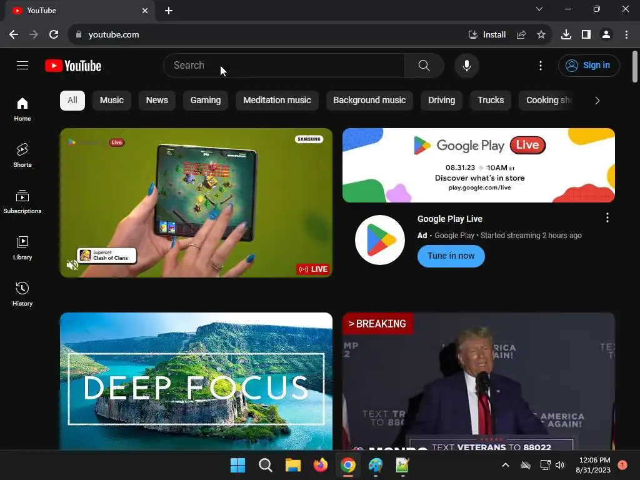Image resolution: width=640 pixels, height=480 pixels.
Task: Open File Explorer from taskbar
Action: (292, 465)
